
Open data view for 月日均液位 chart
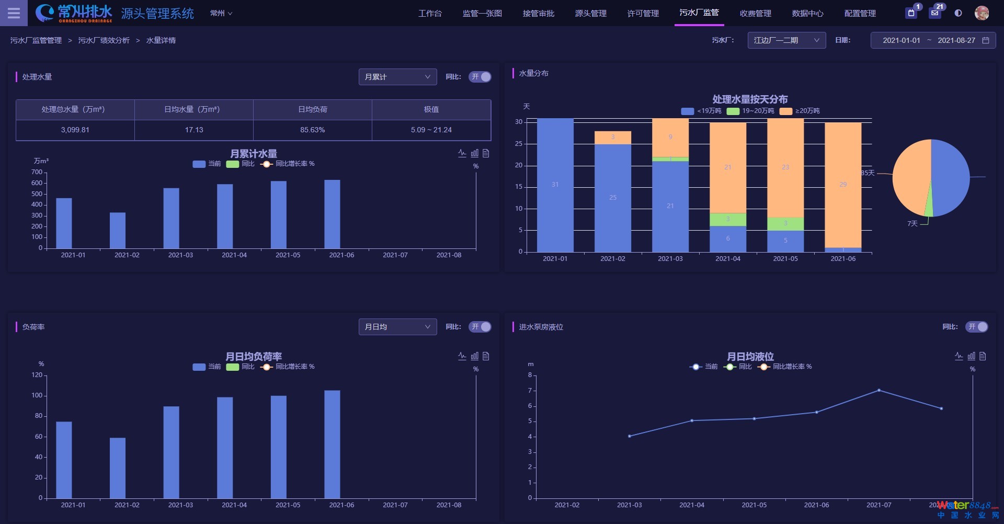pyautogui.click(x=983, y=356)
